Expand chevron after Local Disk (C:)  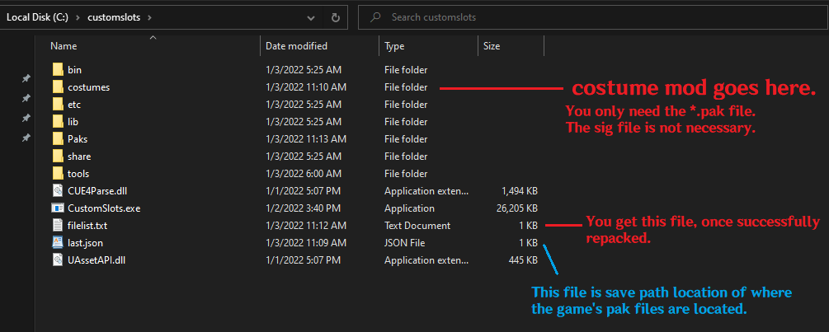tap(78, 17)
